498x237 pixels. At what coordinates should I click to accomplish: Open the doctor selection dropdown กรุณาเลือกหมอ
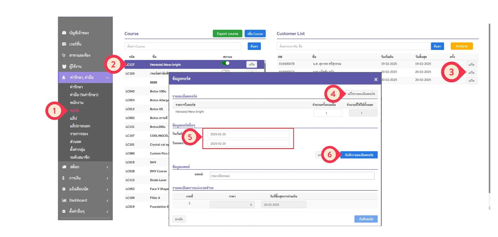(x=292, y=176)
